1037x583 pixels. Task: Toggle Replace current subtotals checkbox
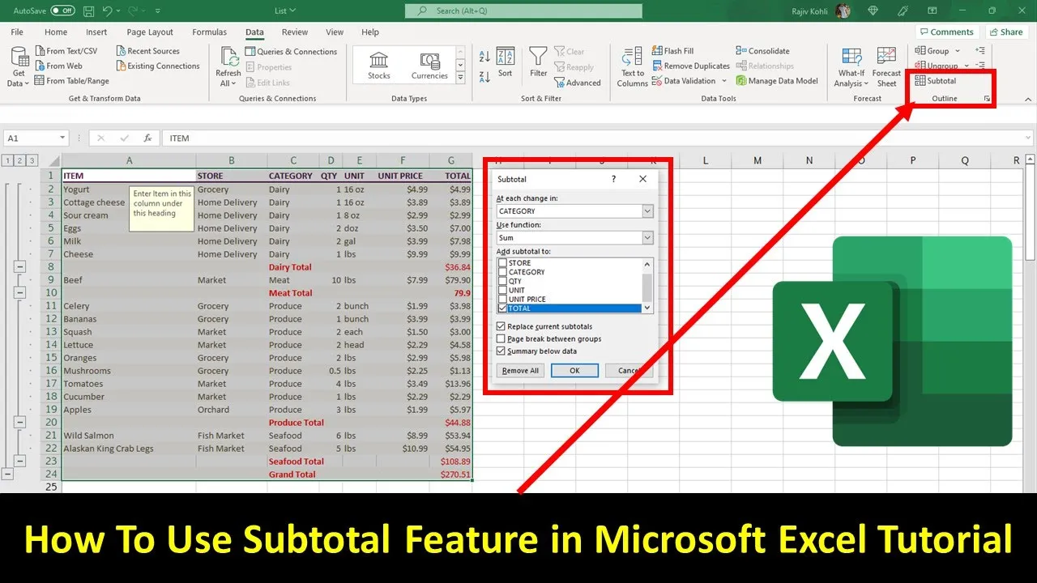pyautogui.click(x=501, y=326)
